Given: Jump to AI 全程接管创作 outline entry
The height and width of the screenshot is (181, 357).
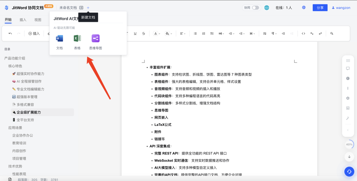Looking at the screenshot, I should click(x=27, y=81).
